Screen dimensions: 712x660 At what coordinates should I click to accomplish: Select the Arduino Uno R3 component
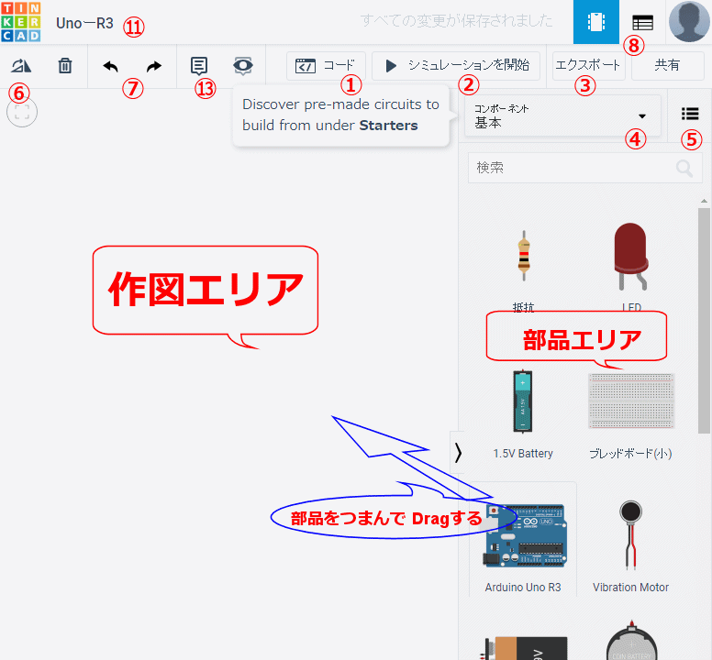[x=523, y=541]
